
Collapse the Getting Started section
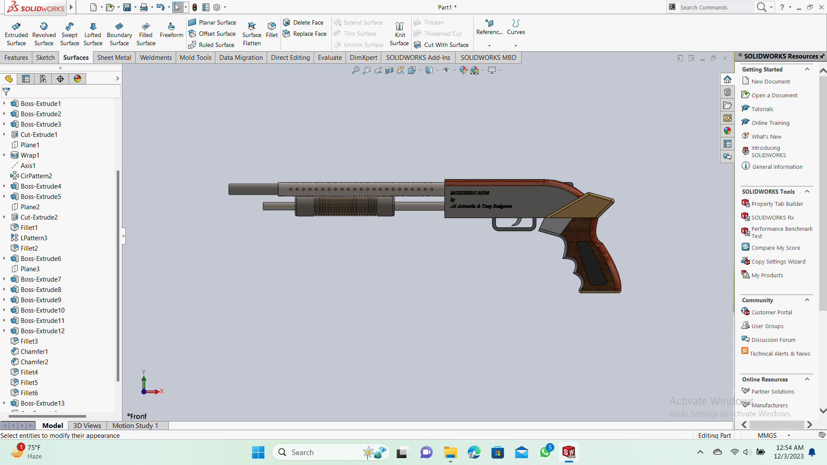tap(807, 69)
